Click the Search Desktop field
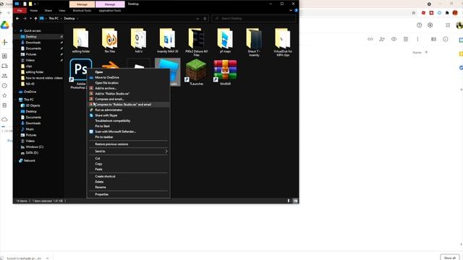Screen dimensions: 463x260 click(x=254, y=18)
